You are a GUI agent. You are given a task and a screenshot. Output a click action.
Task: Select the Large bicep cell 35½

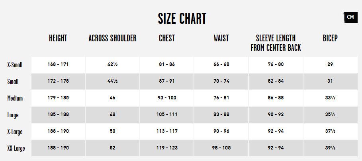click(330, 114)
